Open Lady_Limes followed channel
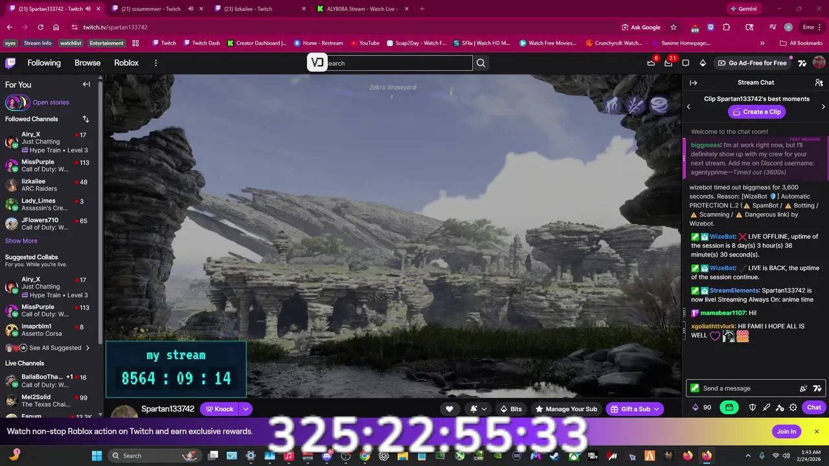 49,205
